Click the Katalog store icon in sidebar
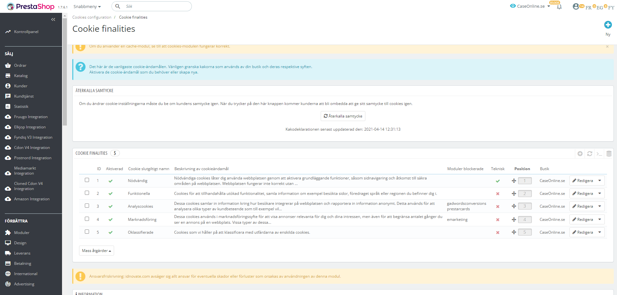Image resolution: width=617 pixels, height=295 pixels. [x=8, y=76]
